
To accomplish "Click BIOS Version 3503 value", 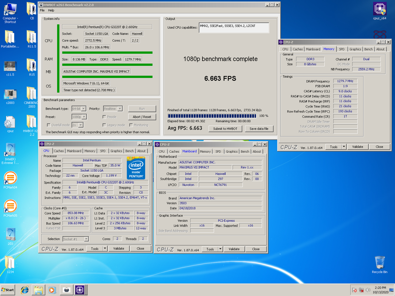I will pyautogui.click(x=220, y=203).
